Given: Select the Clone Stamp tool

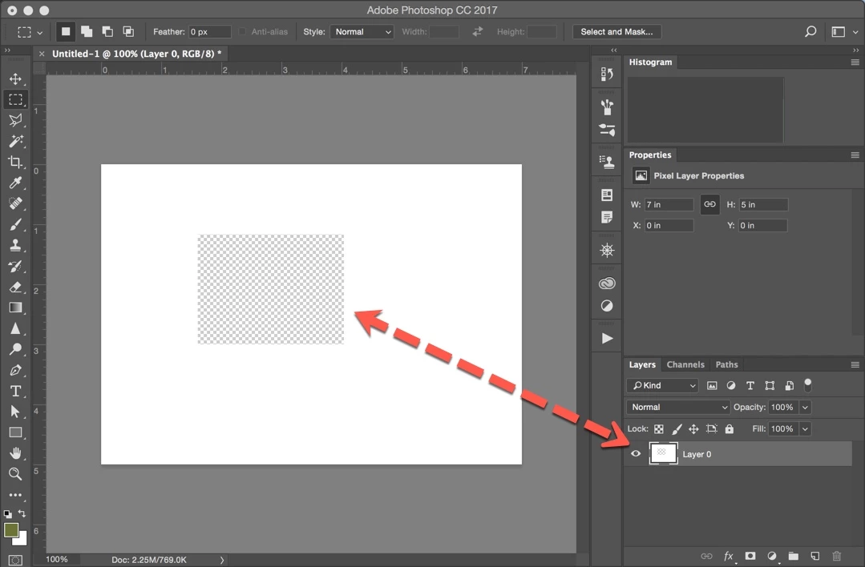Looking at the screenshot, I should (x=15, y=245).
